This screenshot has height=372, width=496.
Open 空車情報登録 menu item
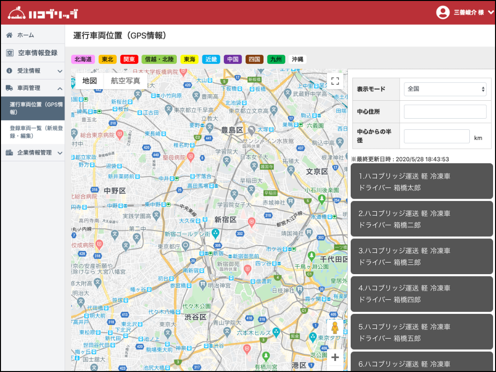click(38, 53)
